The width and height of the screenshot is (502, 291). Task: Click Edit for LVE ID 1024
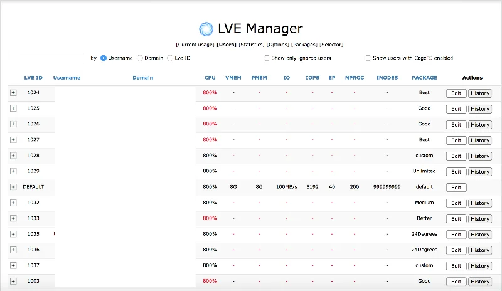tap(456, 93)
